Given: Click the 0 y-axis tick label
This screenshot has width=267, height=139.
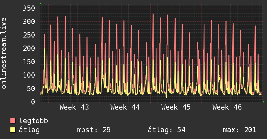Looking at the screenshot, I should coord(33,102).
